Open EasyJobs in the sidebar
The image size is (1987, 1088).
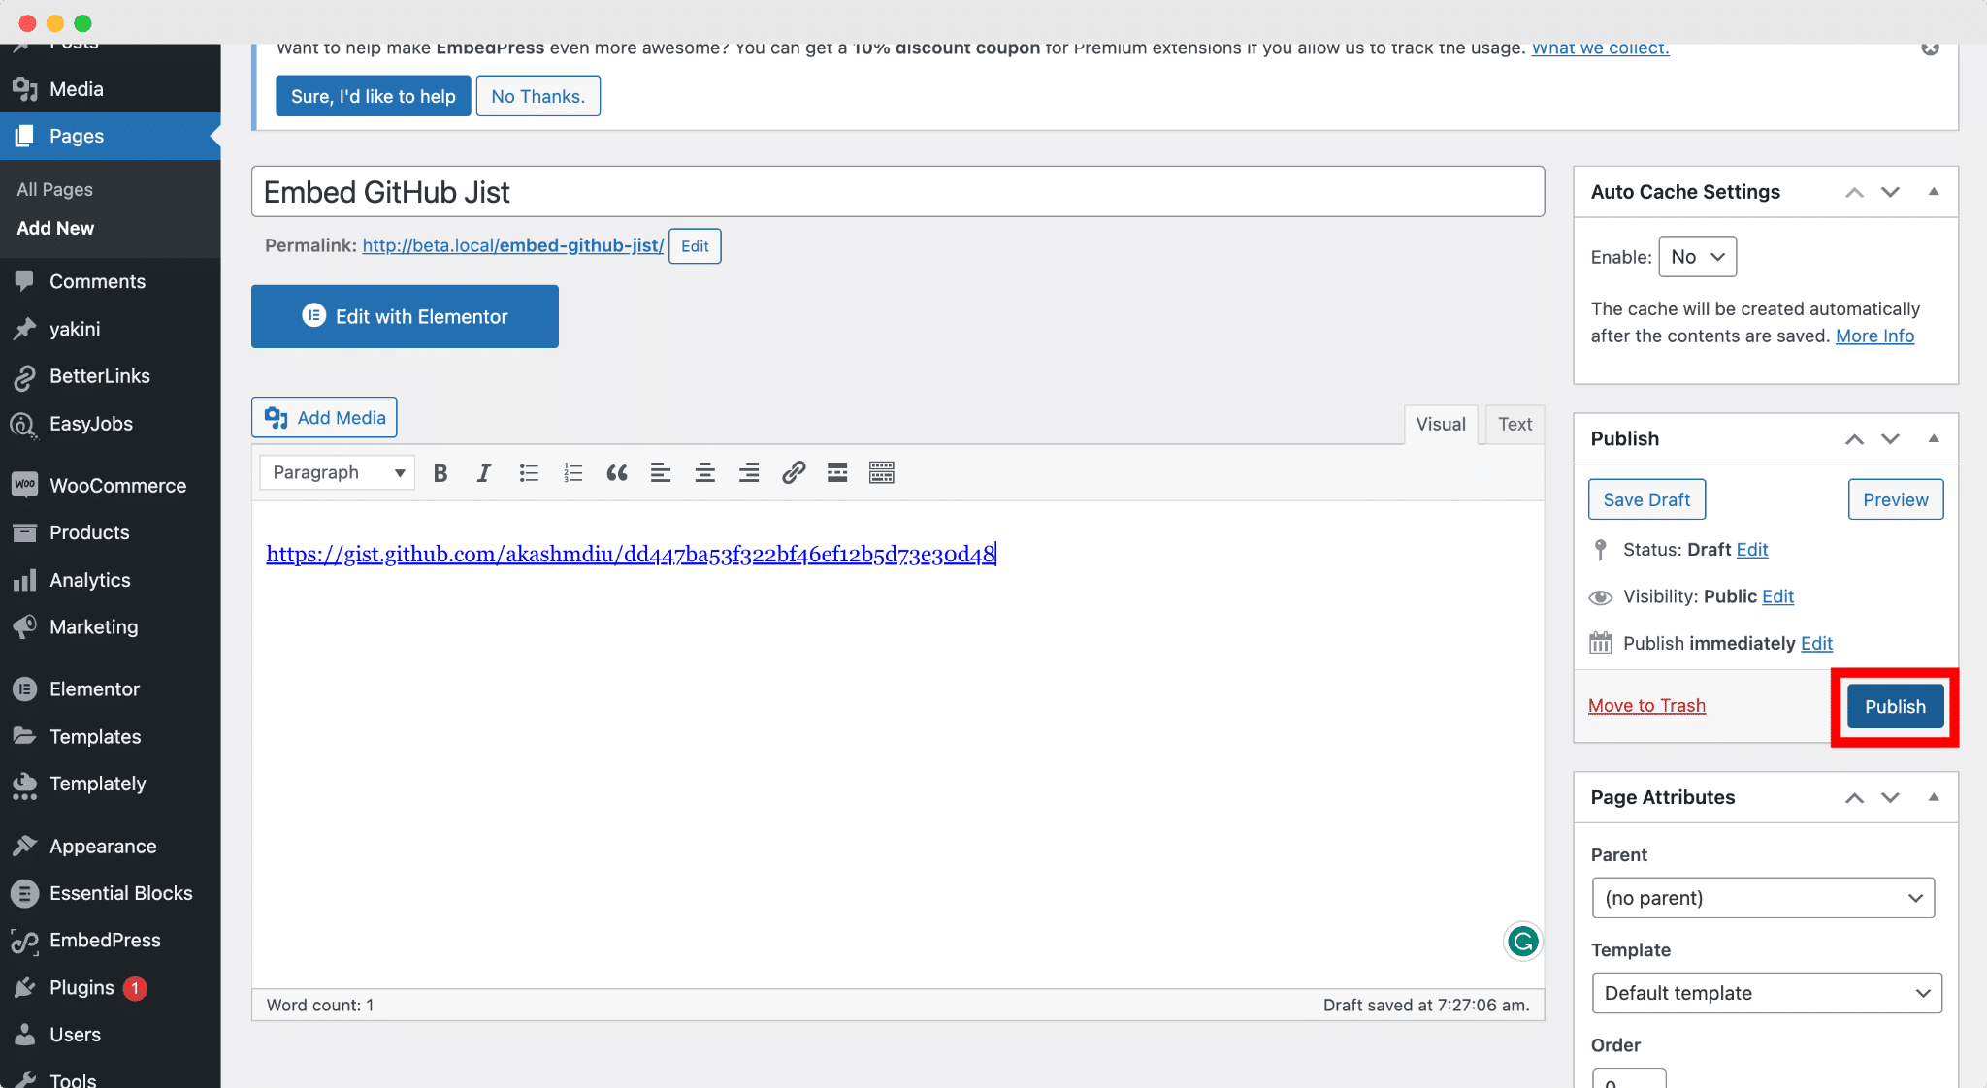tap(111, 424)
